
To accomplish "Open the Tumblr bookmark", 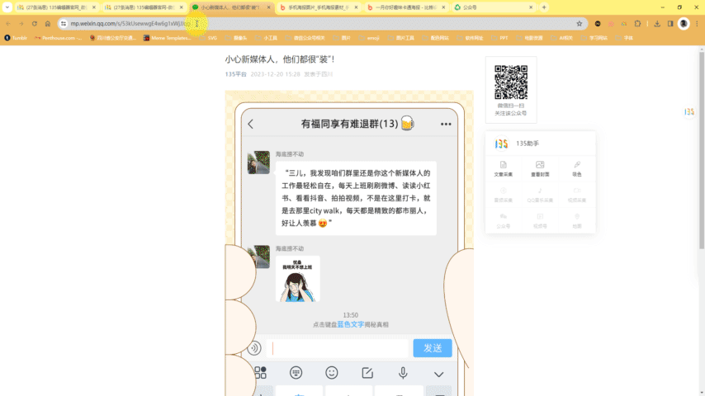I will (x=16, y=38).
